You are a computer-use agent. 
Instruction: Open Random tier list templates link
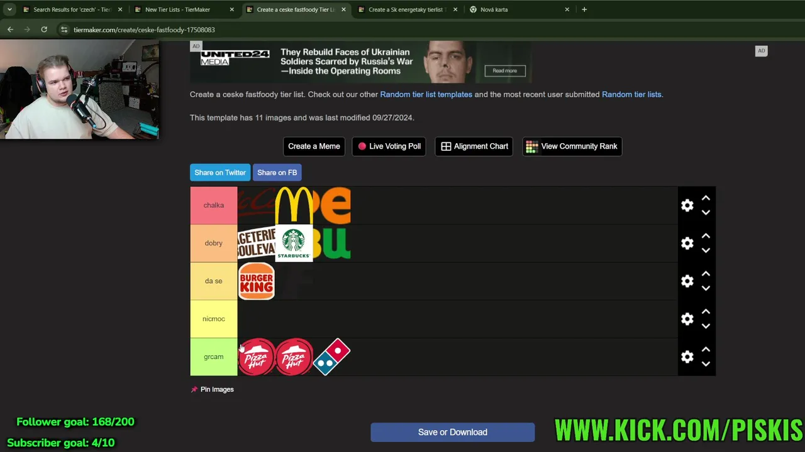pyautogui.click(x=426, y=94)
